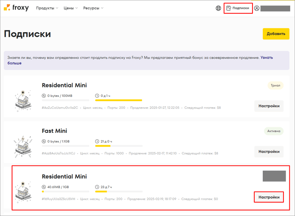Click time progress bar under 0 д 1 ч
The height and width of the screenshot is (216, 295).
[x=119, y=100]
